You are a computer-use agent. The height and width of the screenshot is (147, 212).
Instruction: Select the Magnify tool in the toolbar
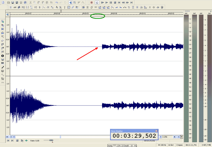[75, 2]
